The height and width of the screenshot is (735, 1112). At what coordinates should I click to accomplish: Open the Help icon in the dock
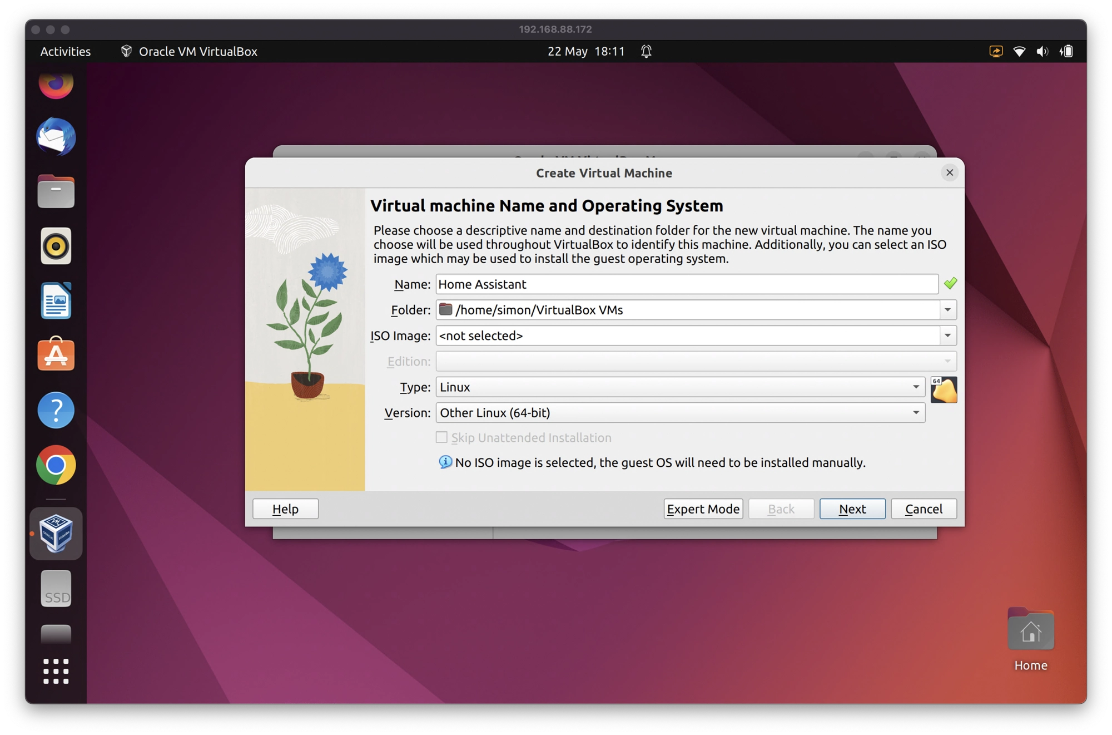56,410
